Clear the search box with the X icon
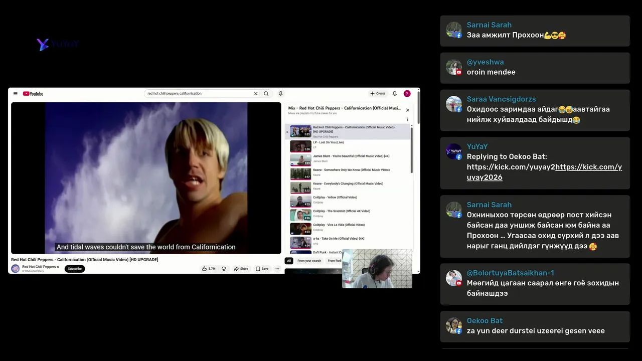 [256, 94]
